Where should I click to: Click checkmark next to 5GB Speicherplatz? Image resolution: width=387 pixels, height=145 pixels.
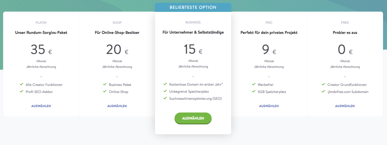pyautogui.click(x=254, y=91)
